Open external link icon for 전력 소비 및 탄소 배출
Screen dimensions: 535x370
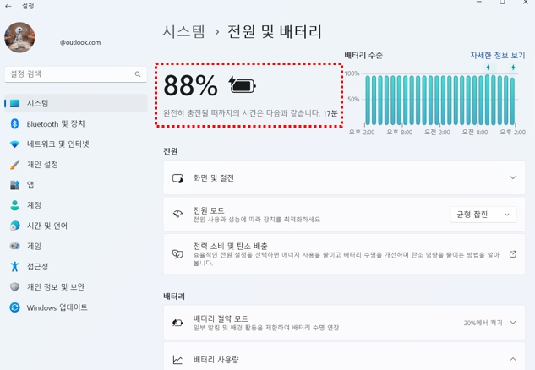click(x=512, y=254)
